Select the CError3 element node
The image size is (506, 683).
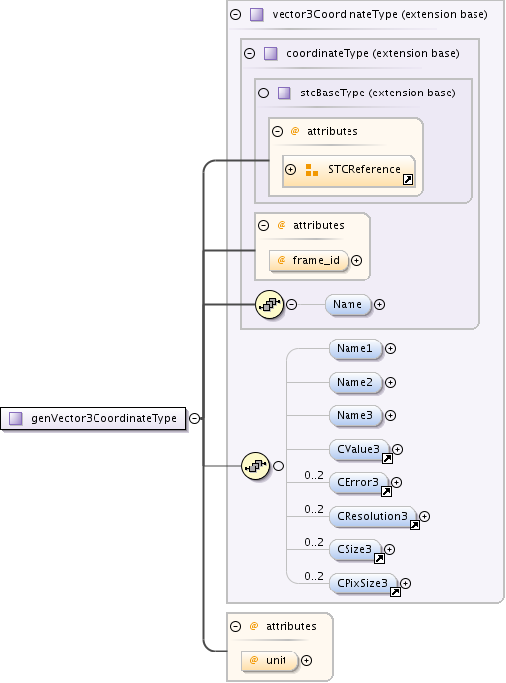coord(358,482)
